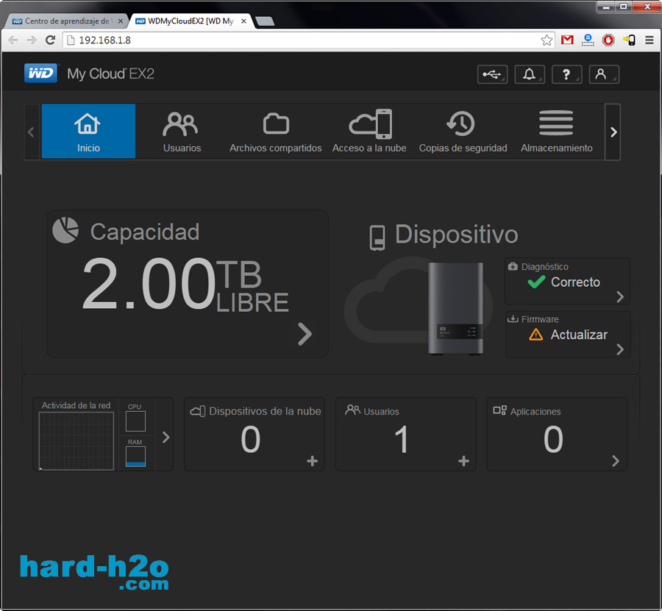Click the My Cloud EX2 title
Image resolution: width=662 pixels, height=611 pixels.
110,74
